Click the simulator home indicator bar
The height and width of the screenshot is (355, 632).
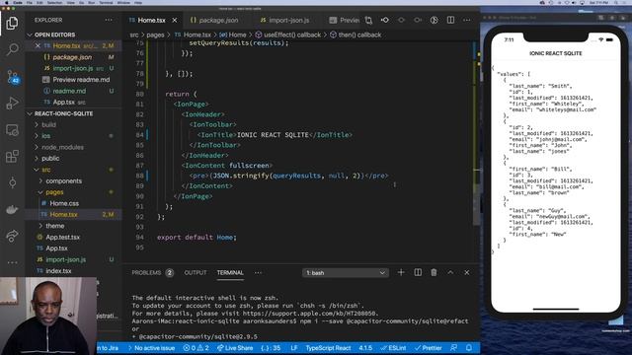coord(555,309)
